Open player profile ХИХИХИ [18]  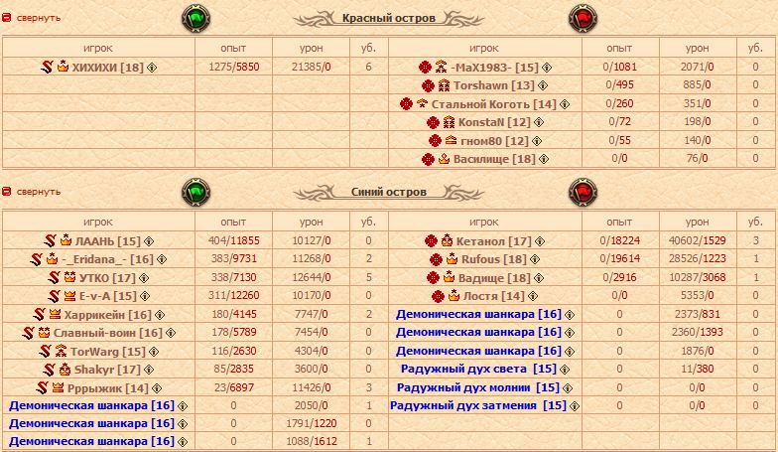point(107,68)
